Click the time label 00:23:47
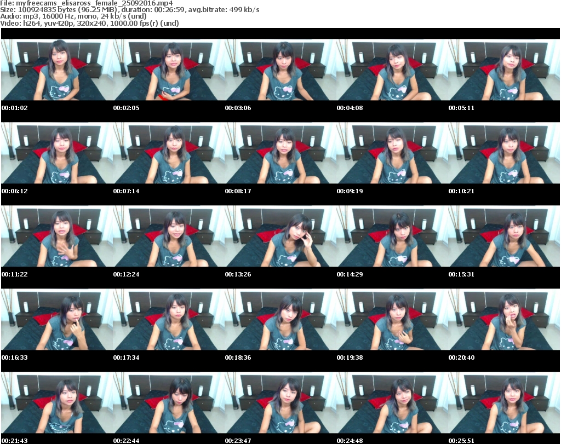 238,441
